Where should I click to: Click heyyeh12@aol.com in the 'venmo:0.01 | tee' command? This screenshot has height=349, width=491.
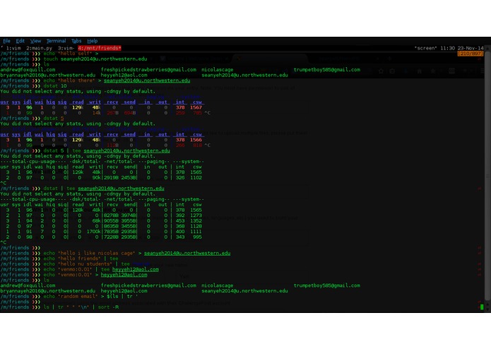pyautogui.click(x=136, y=269)
